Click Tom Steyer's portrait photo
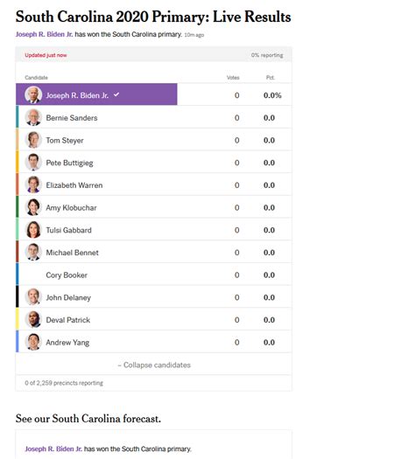Viewport: 415px width, 459px height. click(x=33, y=140)
